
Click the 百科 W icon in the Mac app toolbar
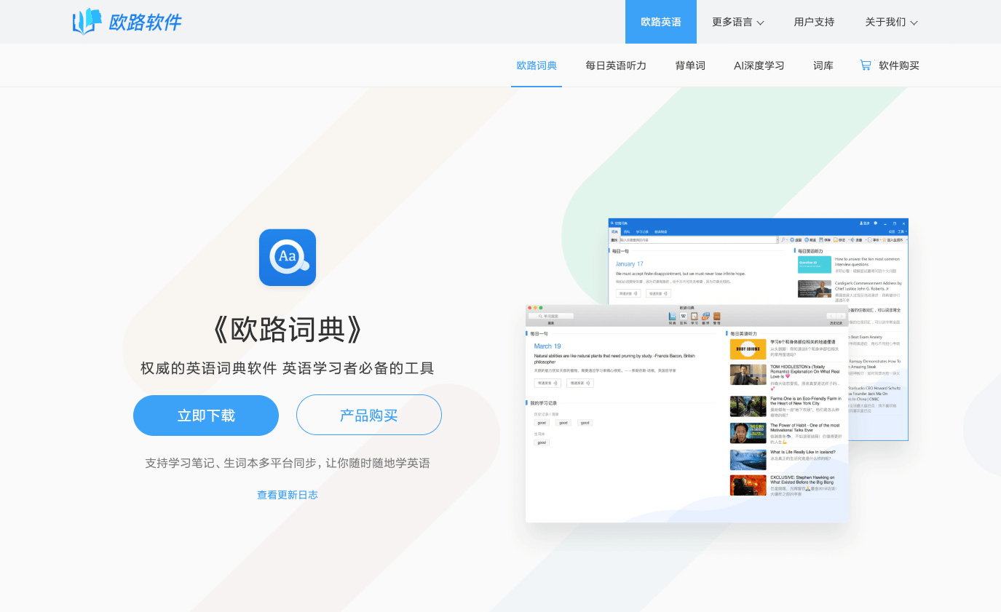pos(684,317)
